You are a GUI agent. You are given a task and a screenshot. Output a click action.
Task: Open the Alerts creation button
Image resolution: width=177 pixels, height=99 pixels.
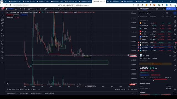[49, 9]
